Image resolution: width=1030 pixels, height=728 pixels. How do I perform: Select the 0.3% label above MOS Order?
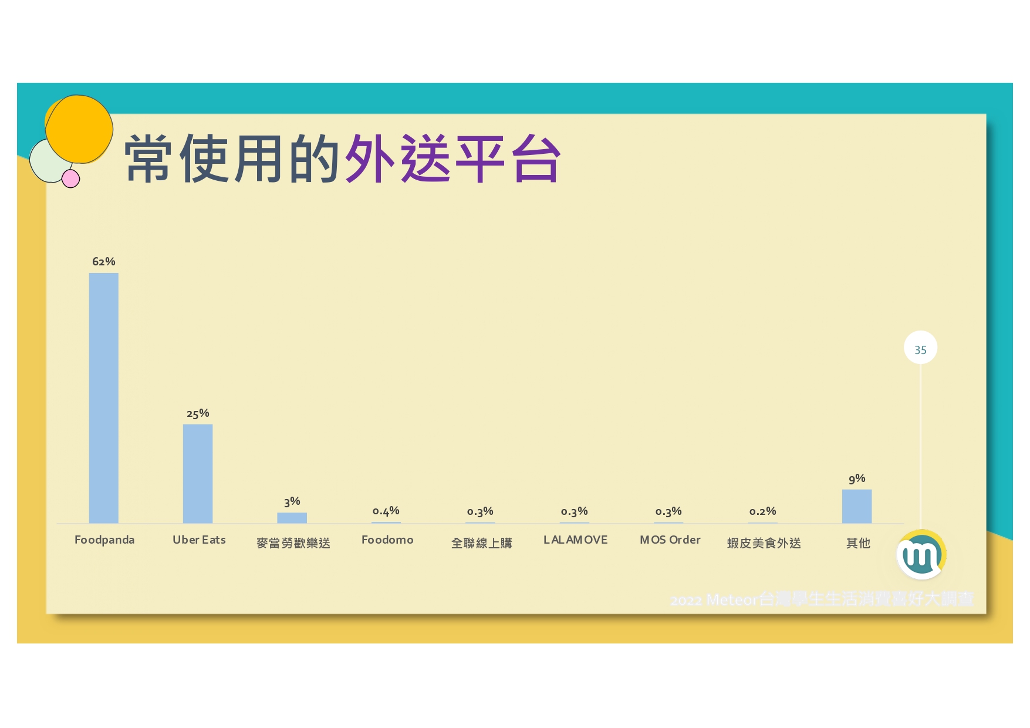pyautogui.click(x=668, y=511)
